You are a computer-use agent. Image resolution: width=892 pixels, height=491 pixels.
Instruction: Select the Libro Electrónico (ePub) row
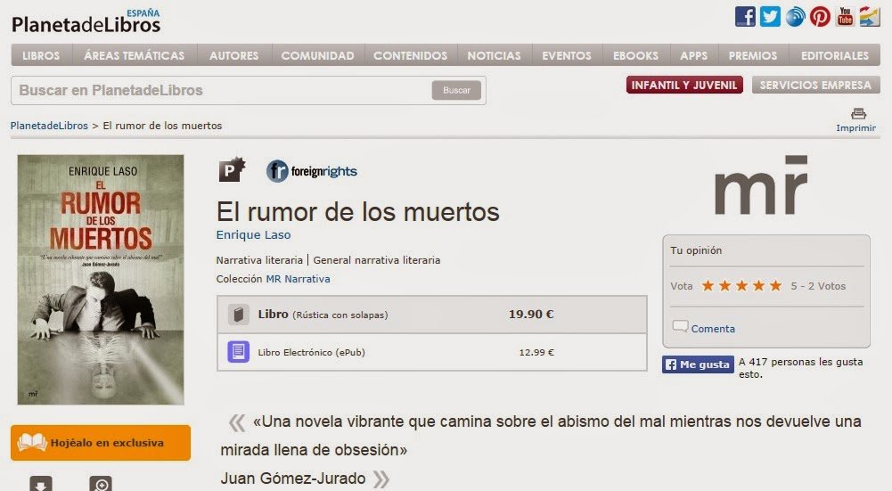(x=432, y=352)
